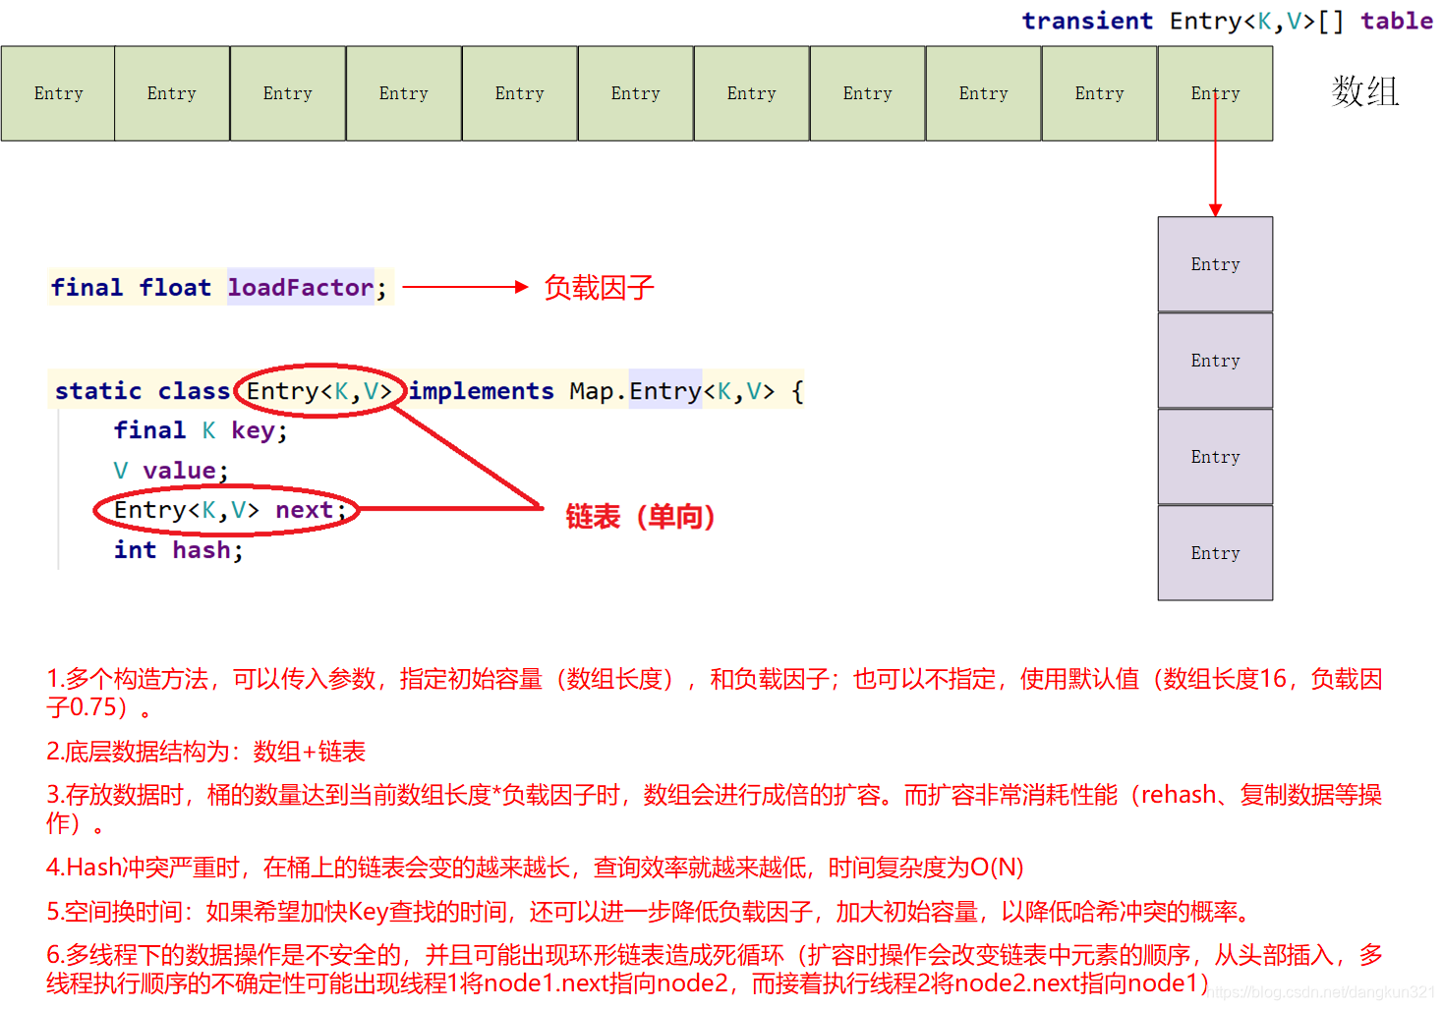Click the highlighted 'loadFactor' identifier
The height and width of the screenshot is (1010, 1443).
(x=301, y=287)
